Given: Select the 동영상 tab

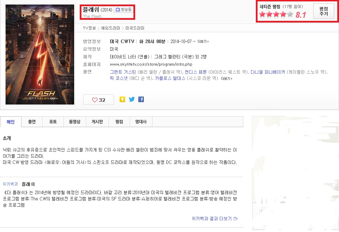Looking at the screenshot, I should (75, 122).
